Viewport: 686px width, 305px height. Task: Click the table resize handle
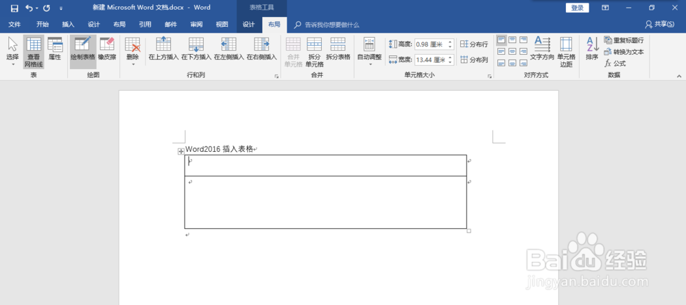469,231
